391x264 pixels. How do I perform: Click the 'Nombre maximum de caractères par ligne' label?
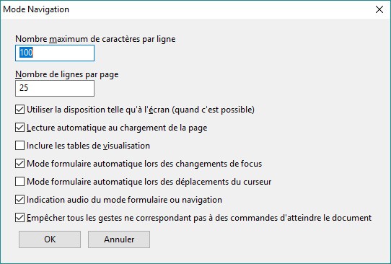coord(95,39)
